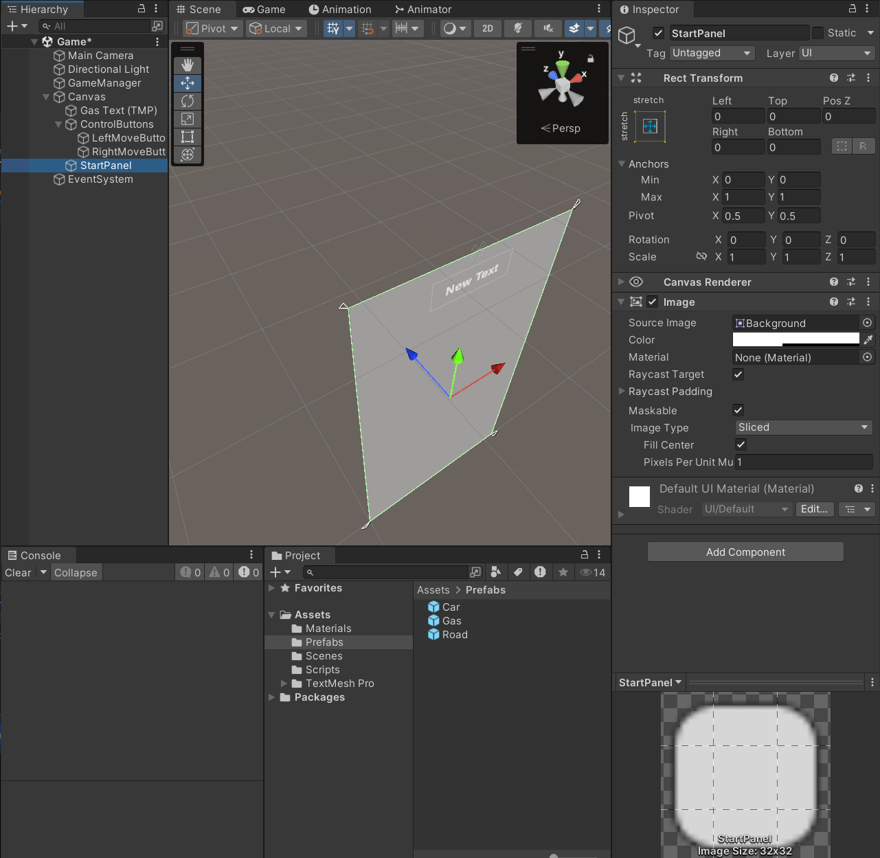
Task: Select the Move tool in scene toolbar
Action: [188, 83]
